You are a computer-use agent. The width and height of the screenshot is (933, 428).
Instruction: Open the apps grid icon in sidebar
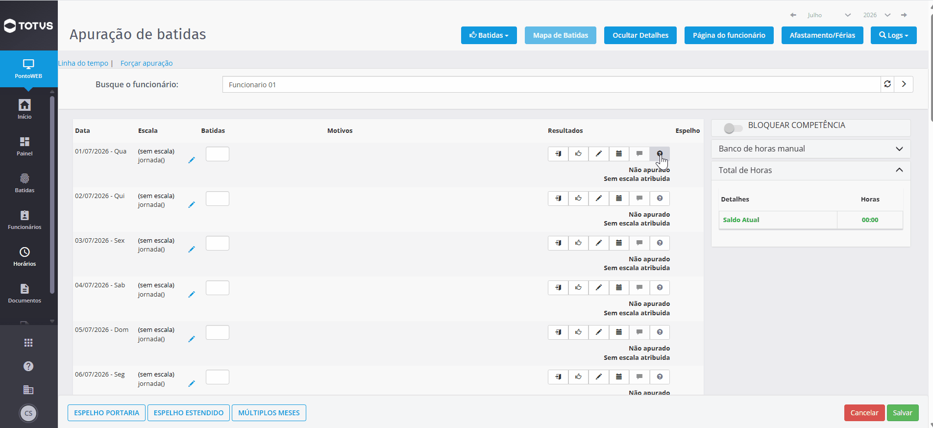pyautogui.click(x=28, y=343)
